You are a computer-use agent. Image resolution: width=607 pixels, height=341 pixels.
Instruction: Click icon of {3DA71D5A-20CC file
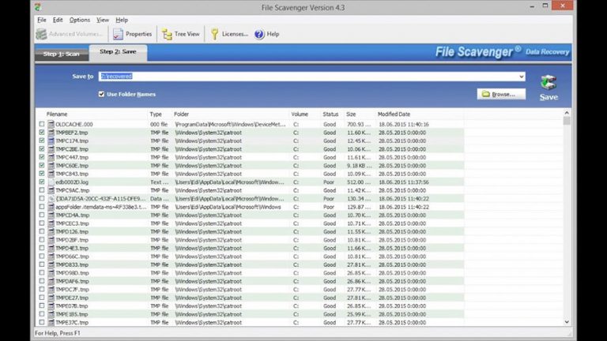tap(51, 198)
